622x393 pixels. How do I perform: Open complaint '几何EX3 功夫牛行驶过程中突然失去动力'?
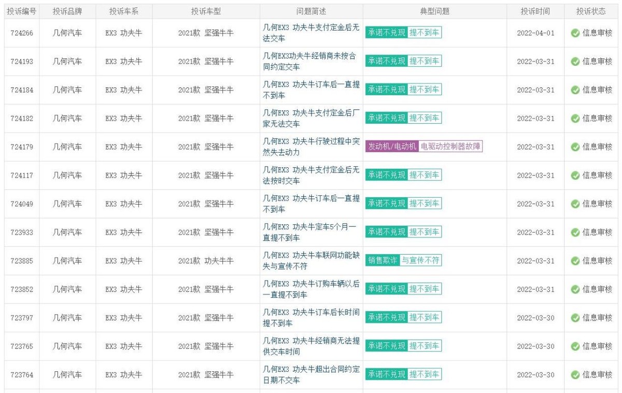[x=311, y=147]
